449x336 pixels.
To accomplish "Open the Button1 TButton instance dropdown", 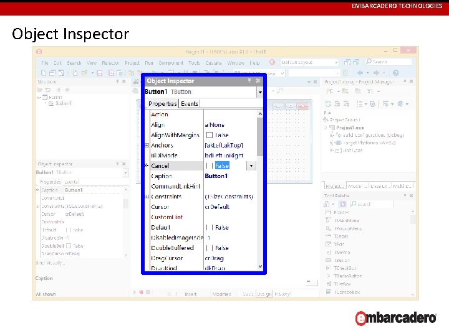I will (259, 92).
